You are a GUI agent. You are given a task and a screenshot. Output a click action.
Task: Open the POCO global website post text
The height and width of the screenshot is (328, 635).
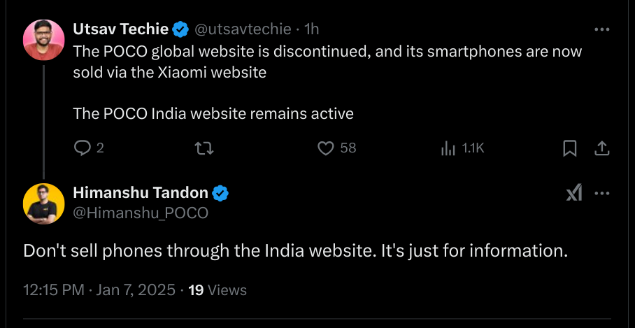[x=327, y=62]
